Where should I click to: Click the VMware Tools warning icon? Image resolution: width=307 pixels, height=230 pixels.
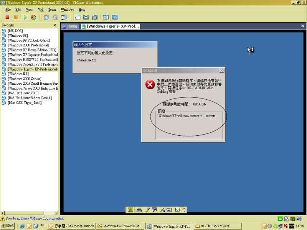[3, 219]
